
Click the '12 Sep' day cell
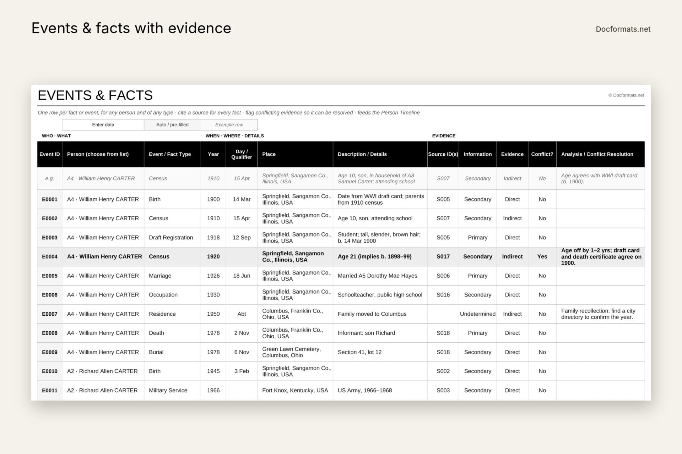point(242,238)
